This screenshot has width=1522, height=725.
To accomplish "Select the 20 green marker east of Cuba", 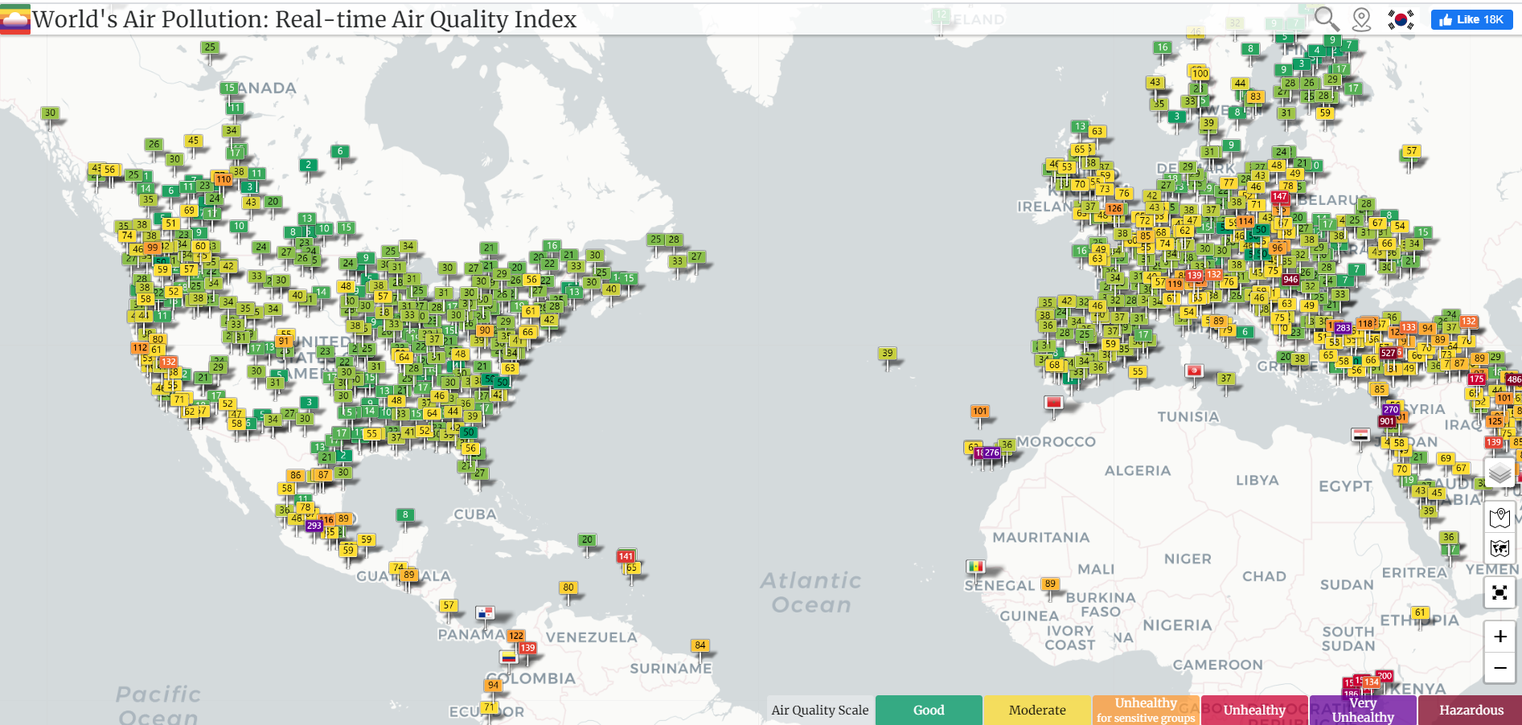I will 587,539.
